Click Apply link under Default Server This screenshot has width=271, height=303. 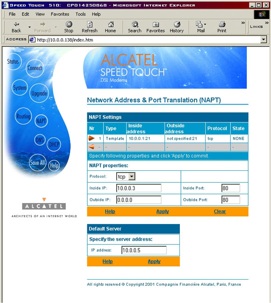(x=154, y=261)
